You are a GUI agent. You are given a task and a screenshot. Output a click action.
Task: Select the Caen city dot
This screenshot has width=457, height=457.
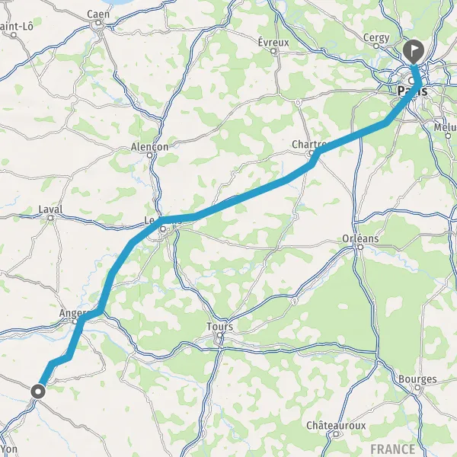click(98, 23)
